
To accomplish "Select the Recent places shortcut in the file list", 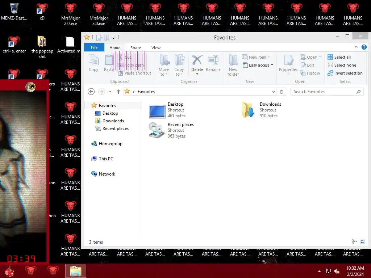I will pos(171,130).
